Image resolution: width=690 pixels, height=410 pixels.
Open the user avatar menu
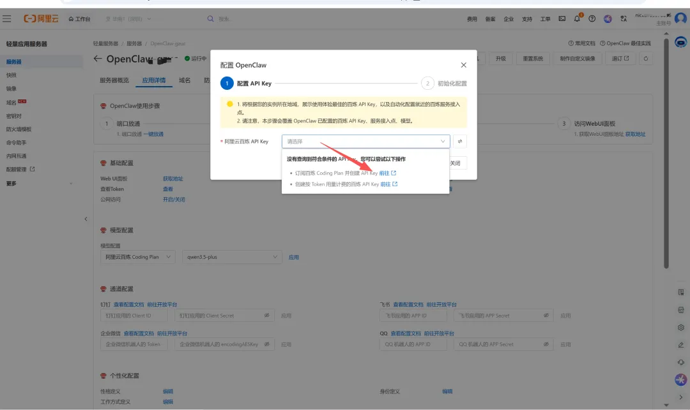click(680, 18)
